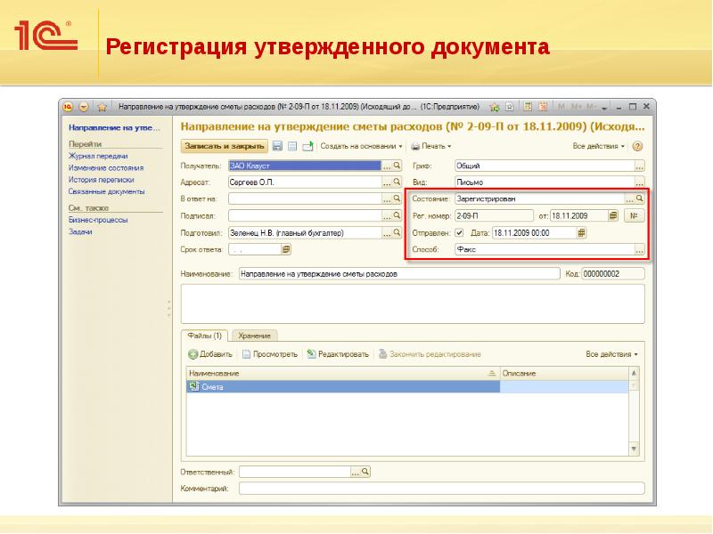The width and height of the screenshot is (713, 534).
Task: Select the Файлы (1) tab
Action: (205, 336)
